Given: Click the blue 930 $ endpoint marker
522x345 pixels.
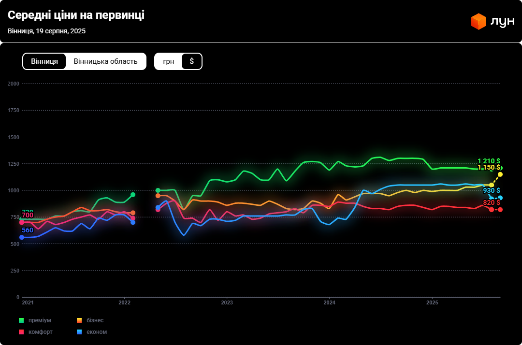Looking at the screenshot, I should (x=500, y=198).
